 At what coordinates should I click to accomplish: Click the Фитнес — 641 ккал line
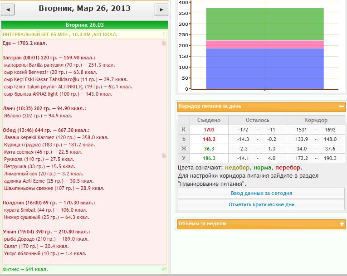[25, 269]
